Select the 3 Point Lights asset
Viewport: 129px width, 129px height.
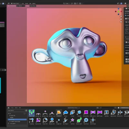pyautogui.click(x=32, y=113)
